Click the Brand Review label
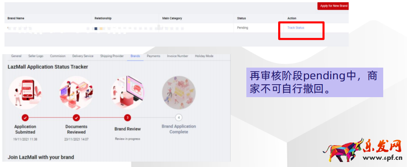The image size is (407, 167). click(x=127, y=129)
